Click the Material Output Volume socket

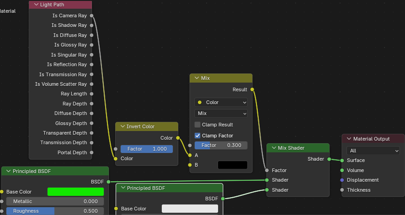point(342,170)
